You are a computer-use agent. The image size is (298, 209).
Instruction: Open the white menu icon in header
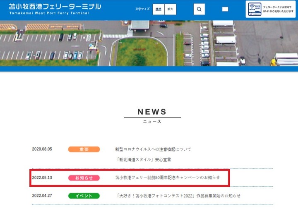(x=225, y=9)
